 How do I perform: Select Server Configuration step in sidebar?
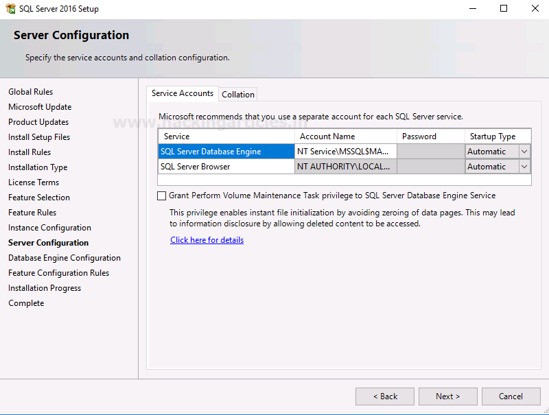pyautogui.click(x=48, y=243)
